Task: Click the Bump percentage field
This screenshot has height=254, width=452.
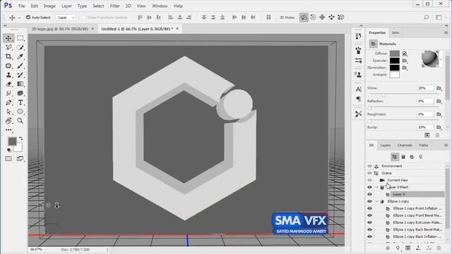Action: point(425,127)
